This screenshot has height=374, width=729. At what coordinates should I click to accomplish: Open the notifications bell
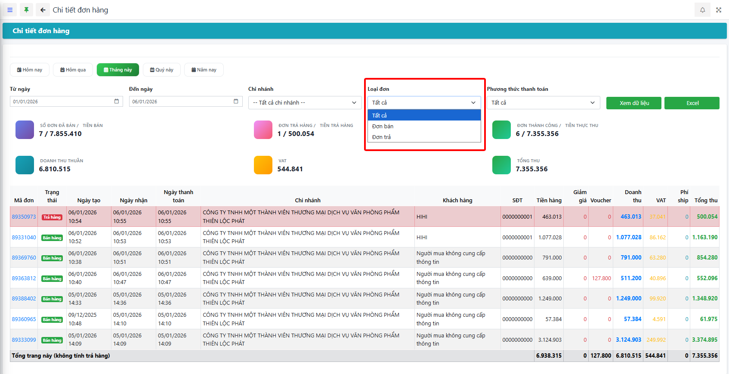pos(702,10)
